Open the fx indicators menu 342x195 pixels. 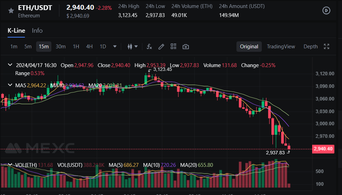click(149, 47)
